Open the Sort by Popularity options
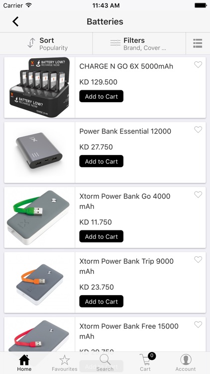Image resolution: width=210 pixels, height=374 pixels. (x=46, y=43)
